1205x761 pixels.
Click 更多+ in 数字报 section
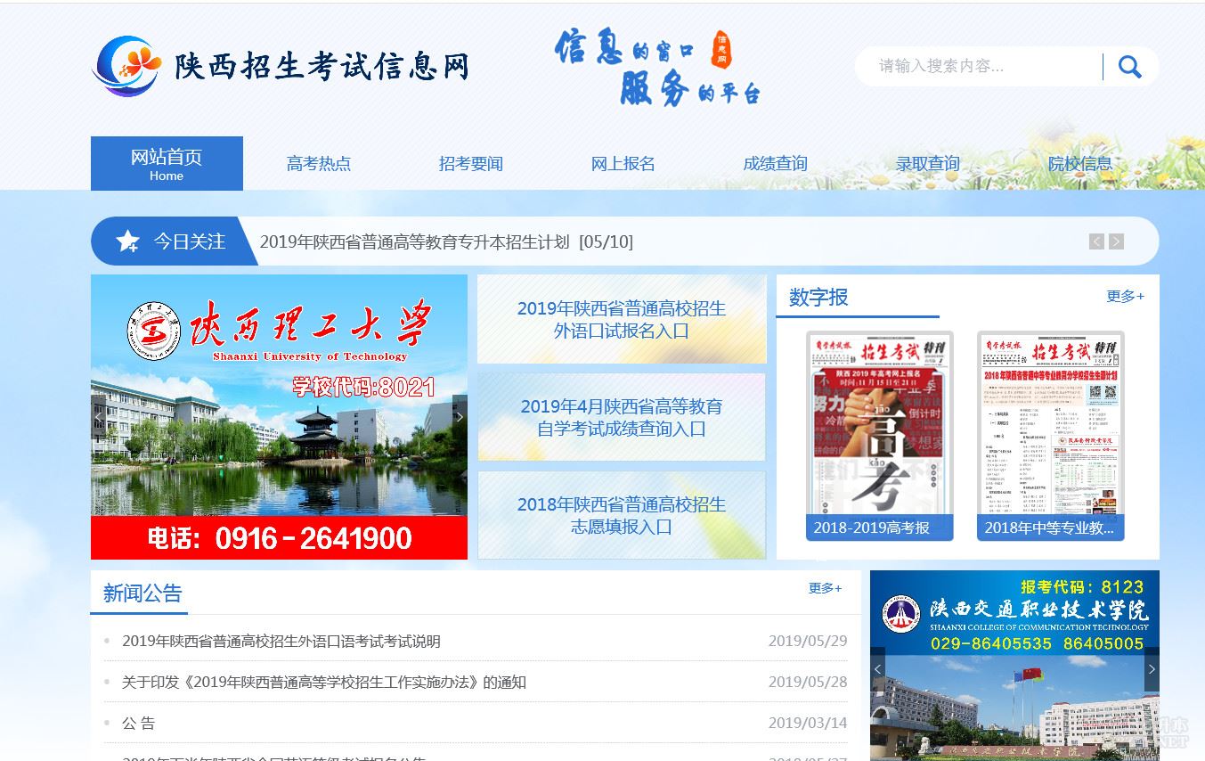pos(1125,297)
